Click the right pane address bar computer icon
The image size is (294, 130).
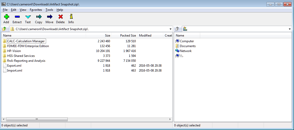[185, 29]
